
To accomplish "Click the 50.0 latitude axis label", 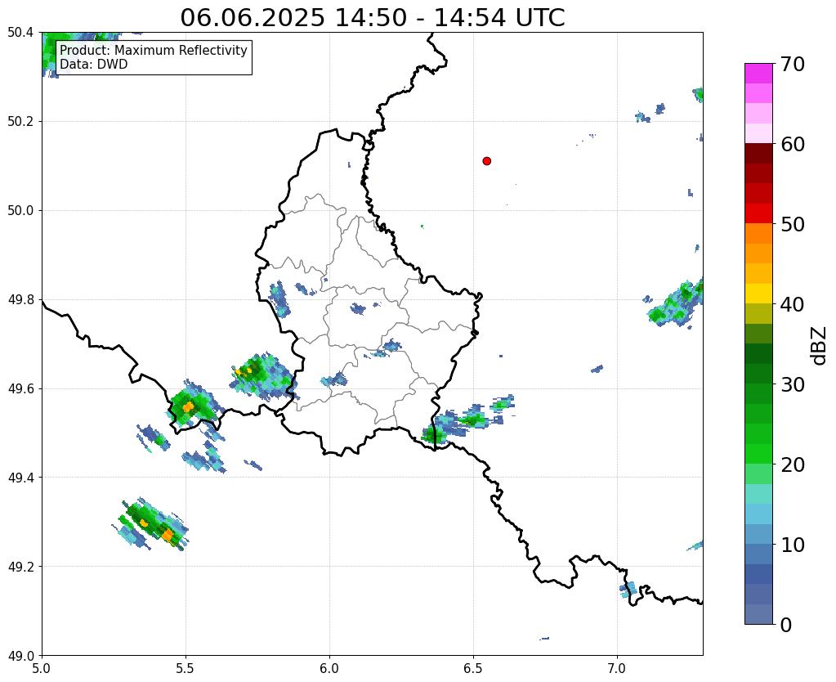I will coord(20,211).
